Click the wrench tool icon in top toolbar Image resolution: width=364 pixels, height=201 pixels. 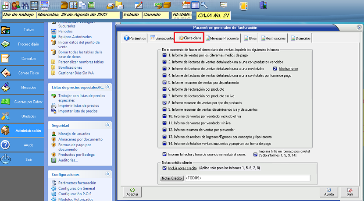click(x=205, y=5)
